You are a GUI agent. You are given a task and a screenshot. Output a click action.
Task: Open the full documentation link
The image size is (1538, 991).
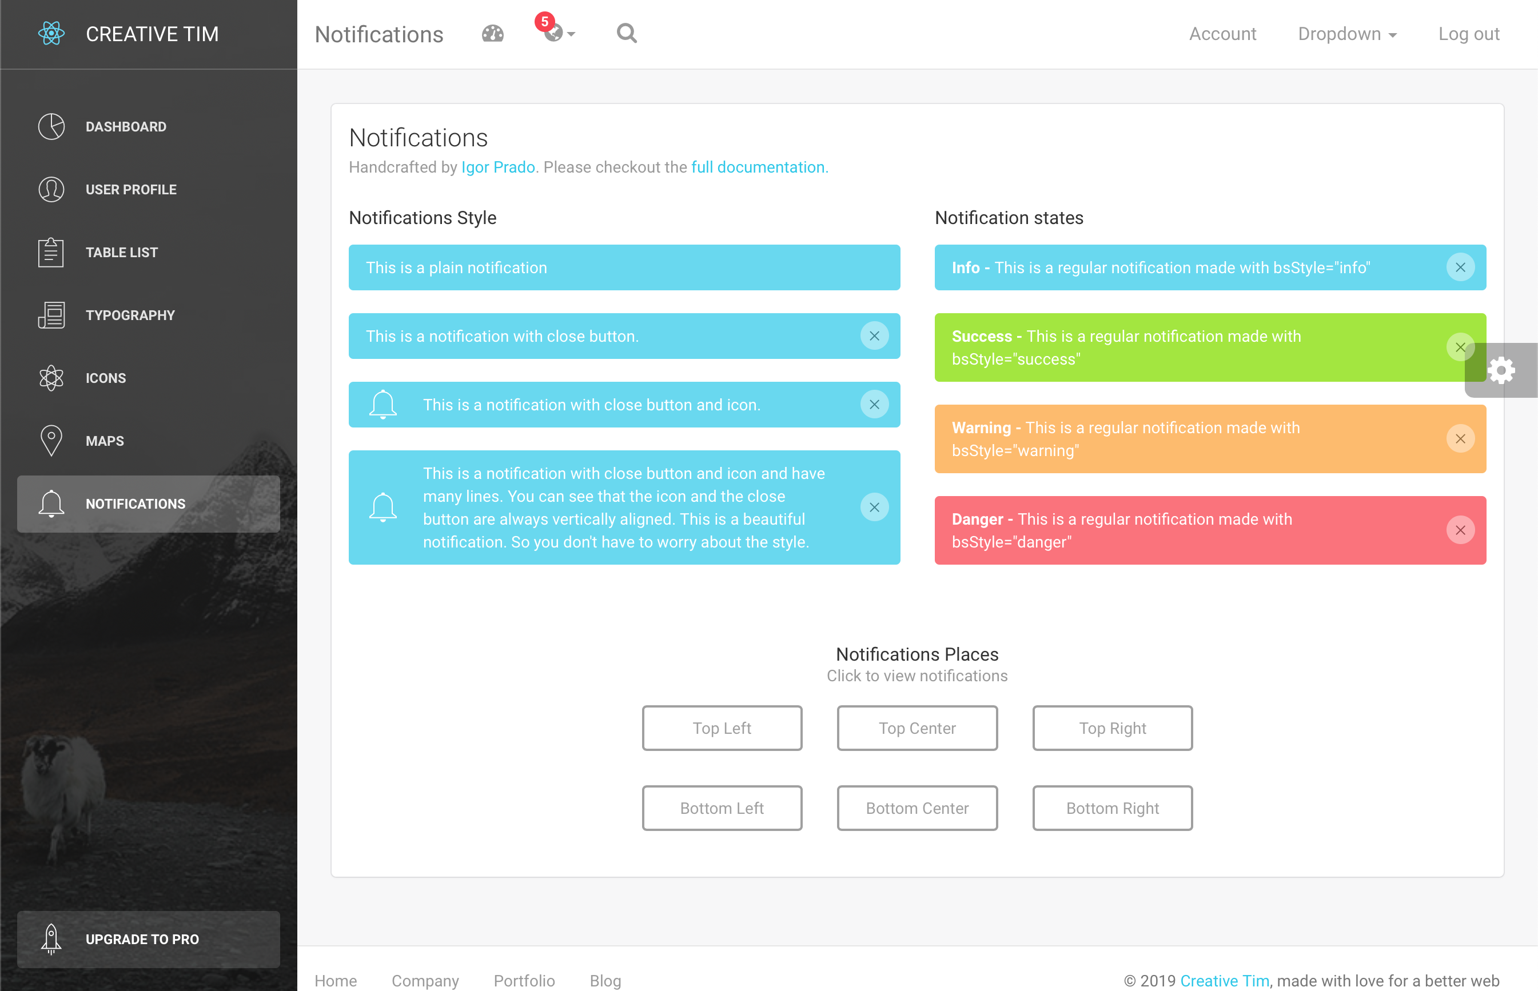758,168
